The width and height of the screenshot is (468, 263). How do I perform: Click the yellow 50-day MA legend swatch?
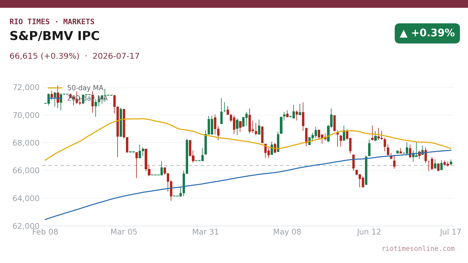[x=55, y=88]
